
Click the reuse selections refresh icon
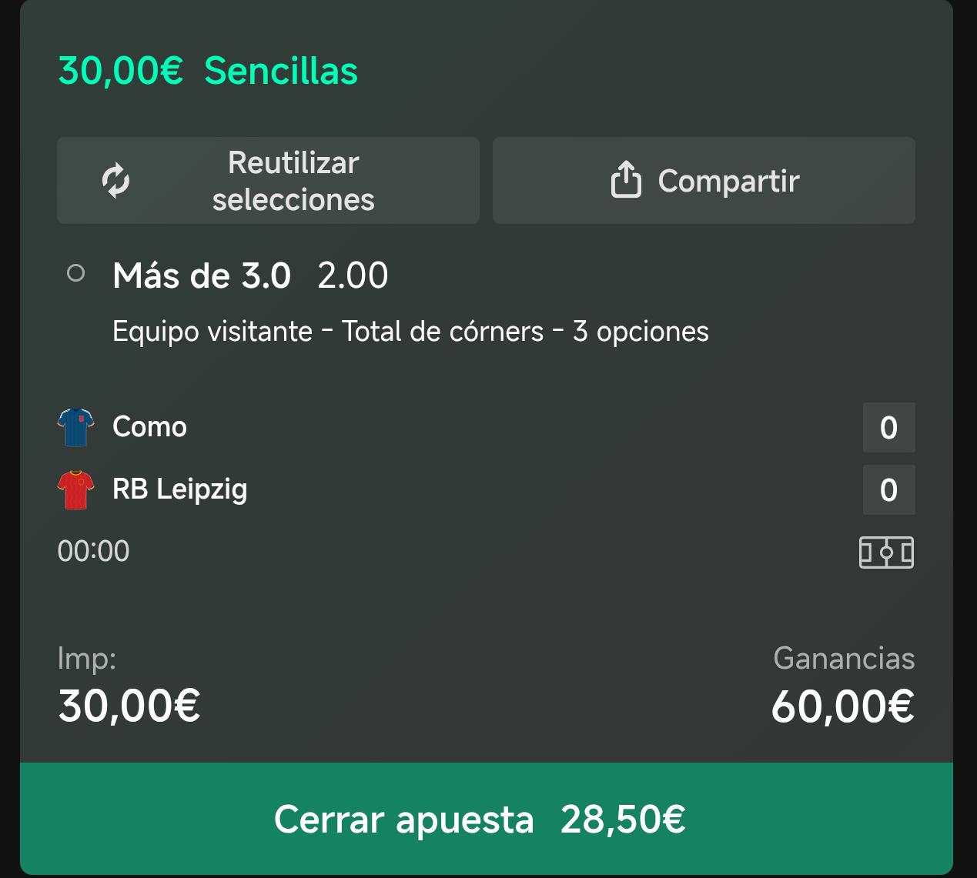[x=115, y=181]
